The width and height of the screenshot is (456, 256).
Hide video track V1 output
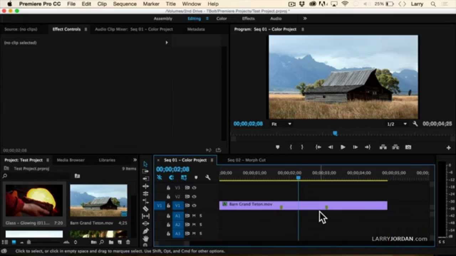pos(194,206)
